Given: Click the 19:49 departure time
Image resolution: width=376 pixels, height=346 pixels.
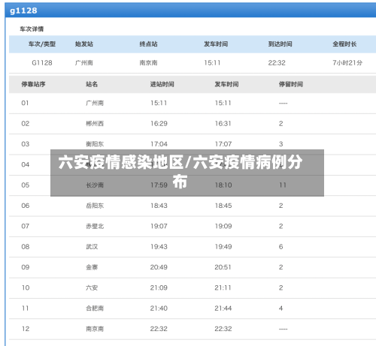Looking at the screenshot, I should point(223,247).
